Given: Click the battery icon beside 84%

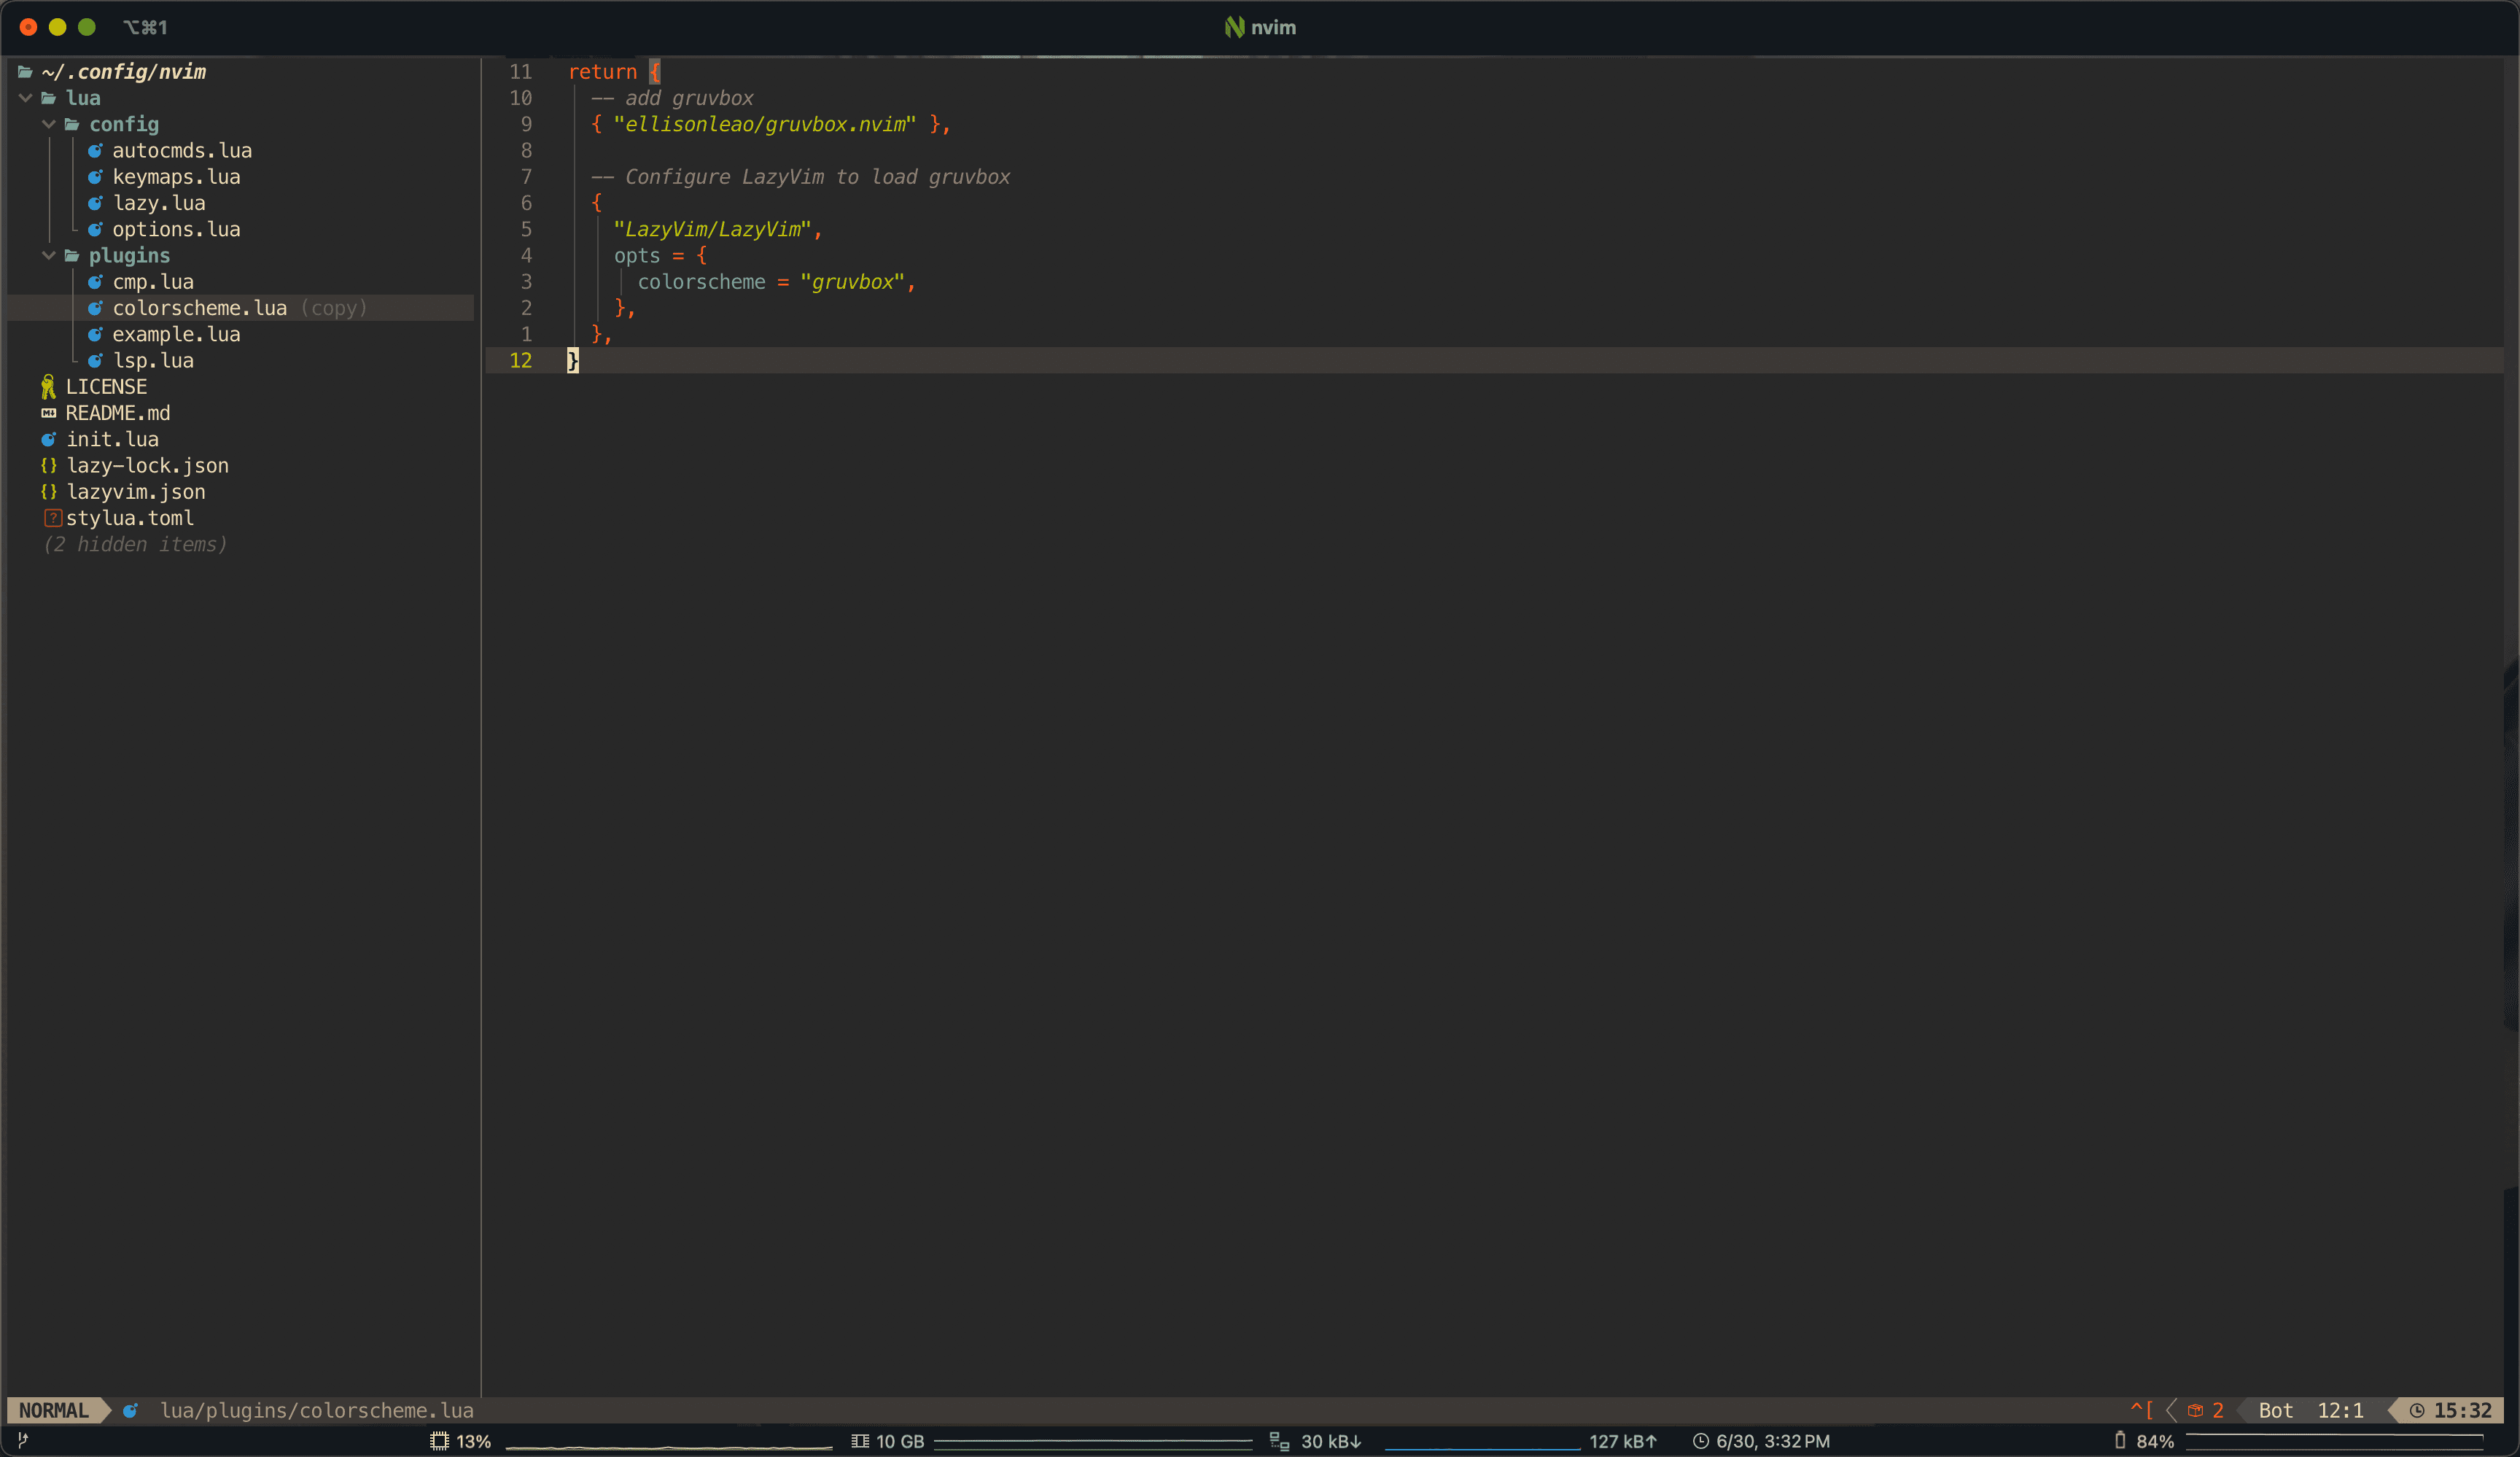Looking at the screenshot, I should click(x=2120, y=1440).
